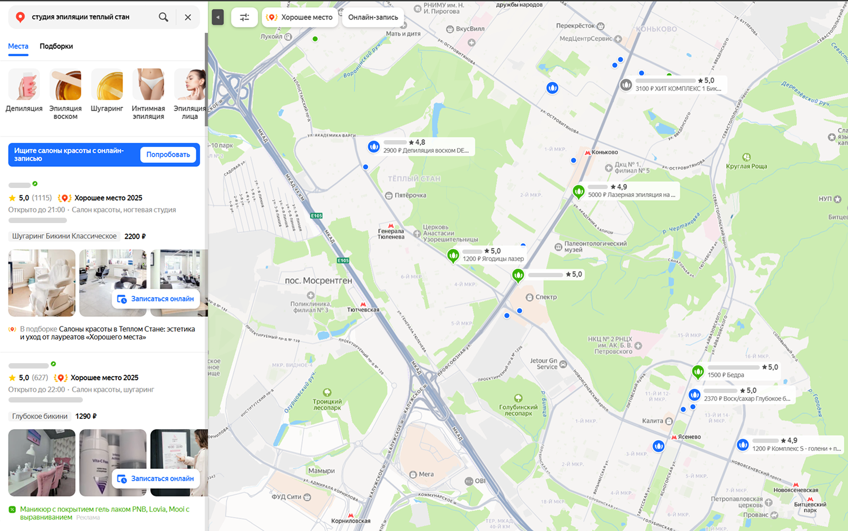Open the first salon's treatment chair photo
Viewport: 848px width, 531px height.
42,283
